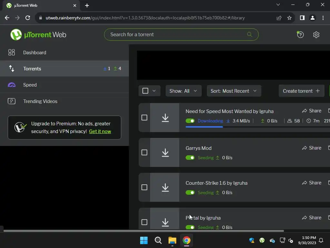The height and width of the screenshot is (248, 330).
Task: Select the µTorrent Web browser tab
Action: [x=41, y=5]
